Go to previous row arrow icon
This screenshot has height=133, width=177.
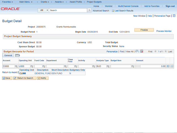click(155, 51)
